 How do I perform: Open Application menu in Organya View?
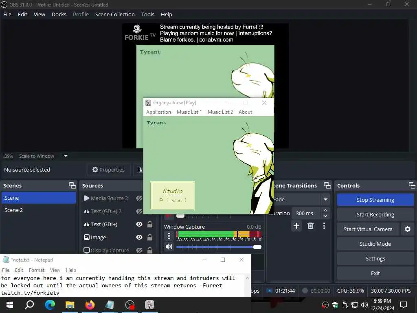pyautogui.click(x=158, y=112)
